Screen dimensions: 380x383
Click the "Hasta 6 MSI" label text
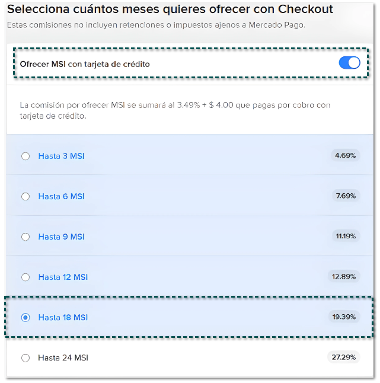click(x=61, y=197)
